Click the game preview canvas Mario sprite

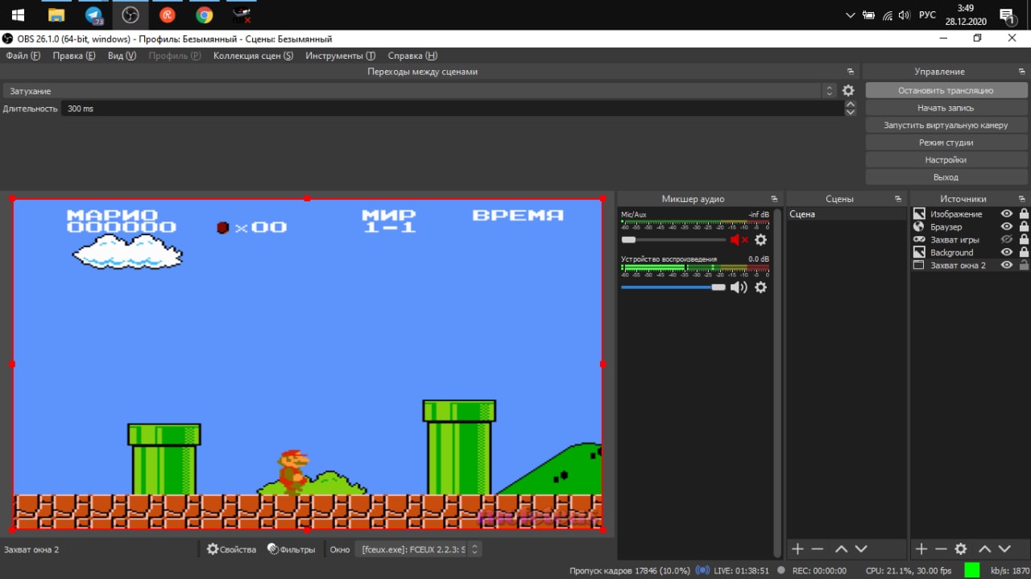(292, 471)
